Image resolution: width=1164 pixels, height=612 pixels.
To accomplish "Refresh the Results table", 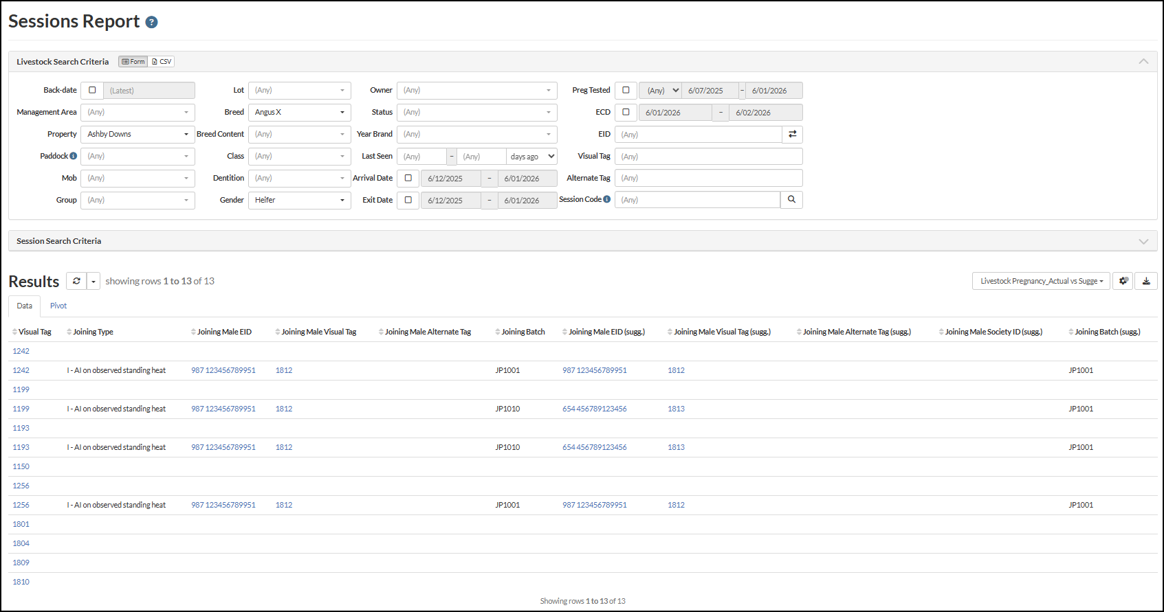I will coord(76,281).
